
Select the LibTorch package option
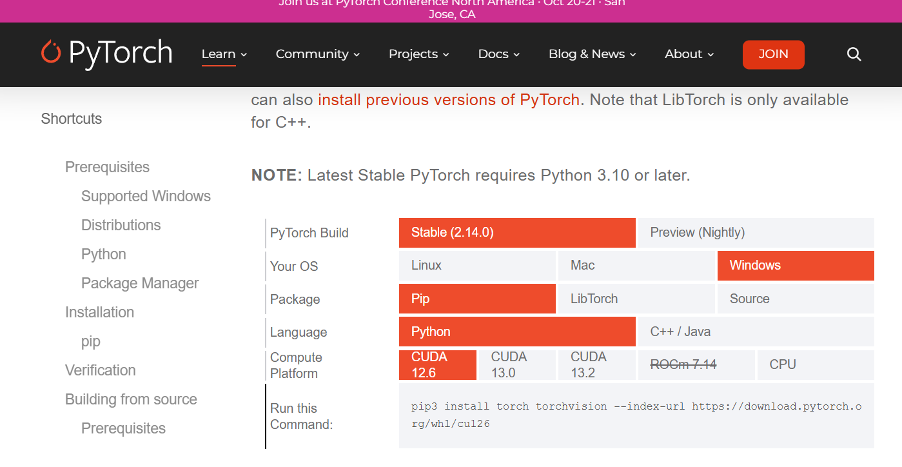click(x=636, y=299)
